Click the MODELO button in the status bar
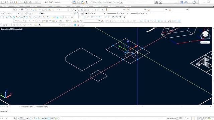214x120 pixels. click(171, 118)
